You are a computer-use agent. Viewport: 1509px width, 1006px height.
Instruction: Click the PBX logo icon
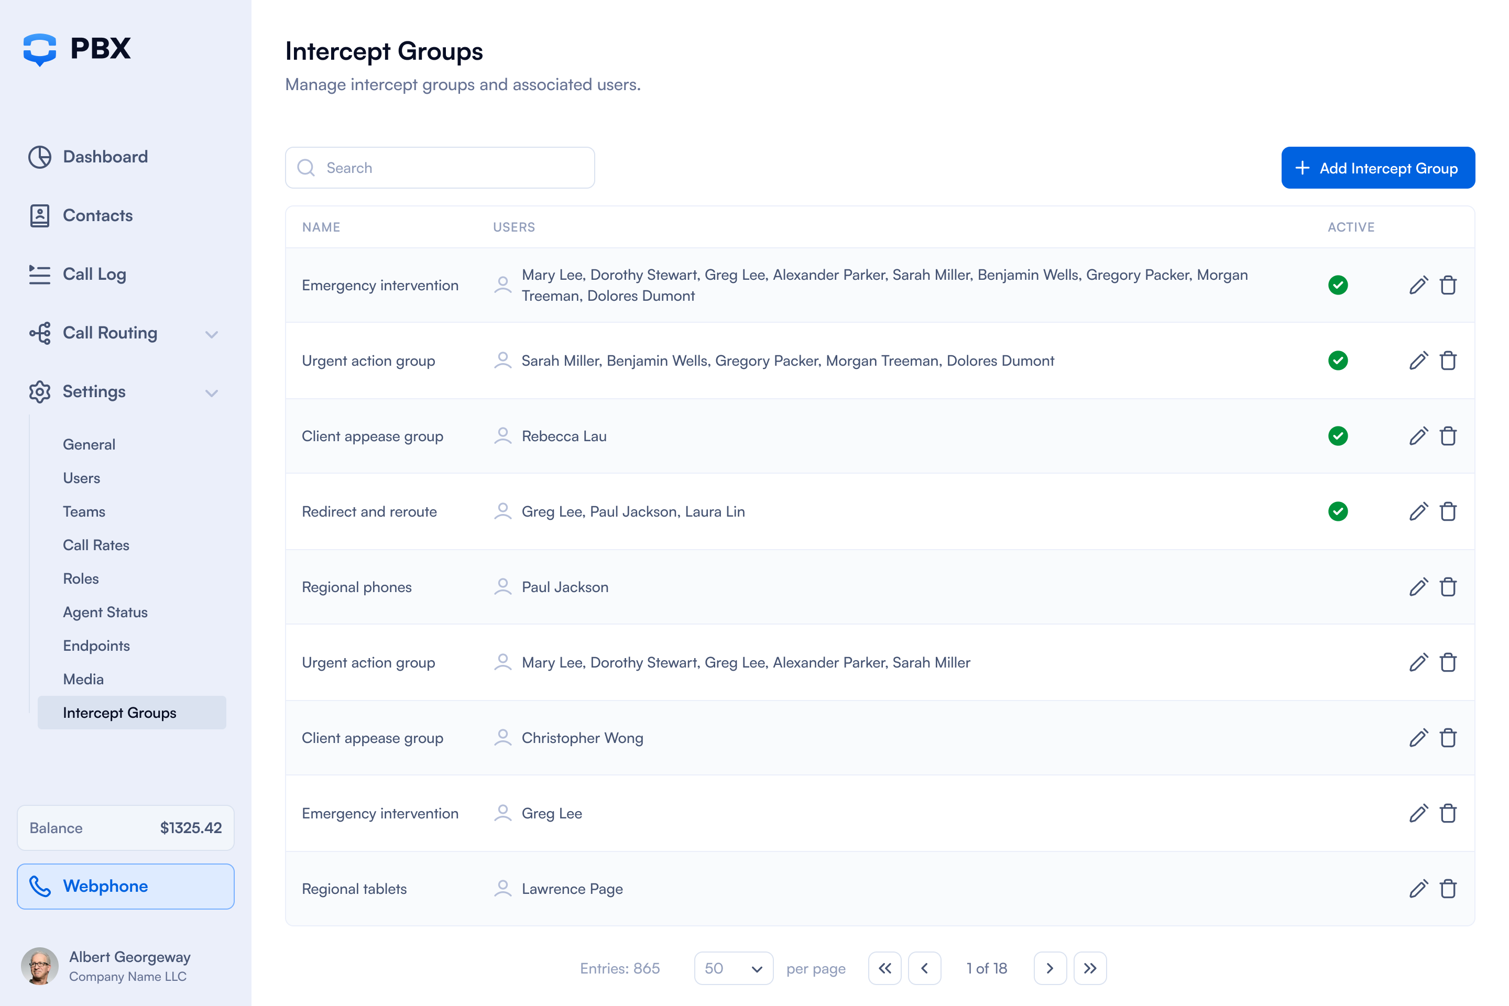coord(40,49)
